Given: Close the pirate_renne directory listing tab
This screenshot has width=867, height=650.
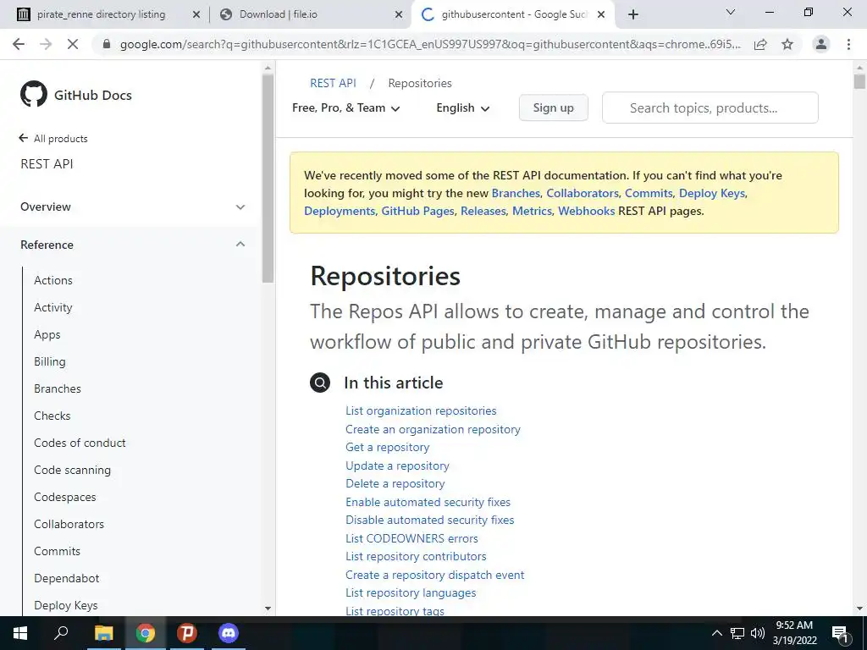Looking at the screenshot, I should [x=196, y=14].
